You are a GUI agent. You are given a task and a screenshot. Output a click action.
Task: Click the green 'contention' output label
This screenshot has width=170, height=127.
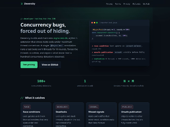pyautogui.click(x=99, y=59)
